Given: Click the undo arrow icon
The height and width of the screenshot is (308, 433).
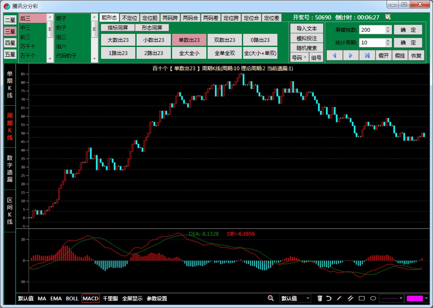Looking at the screenshot, I should coord(329,298).
